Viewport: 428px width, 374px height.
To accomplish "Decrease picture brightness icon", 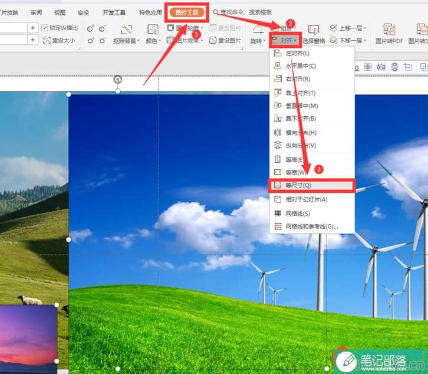I will coord(103,41).
